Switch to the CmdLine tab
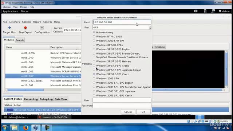The width and height of the screenshot is (233, 131). (x=160, y=47)
